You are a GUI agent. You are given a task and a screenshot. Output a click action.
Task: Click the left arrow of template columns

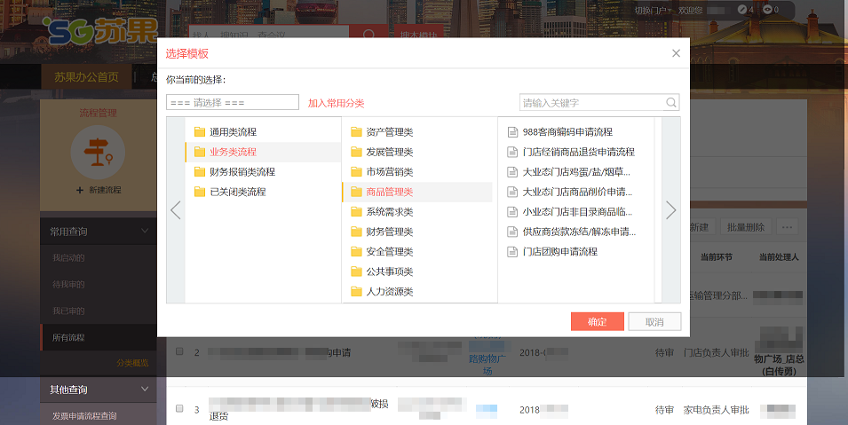pos(176,210)
